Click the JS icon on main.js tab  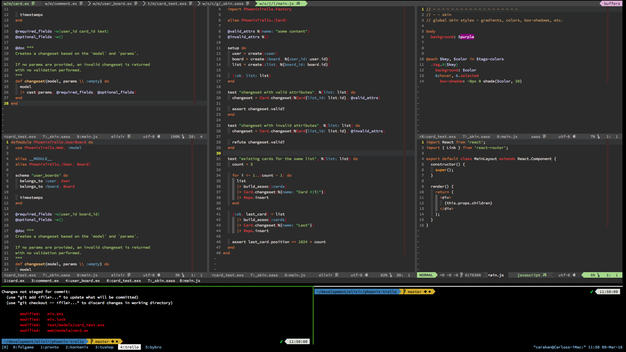298,4
